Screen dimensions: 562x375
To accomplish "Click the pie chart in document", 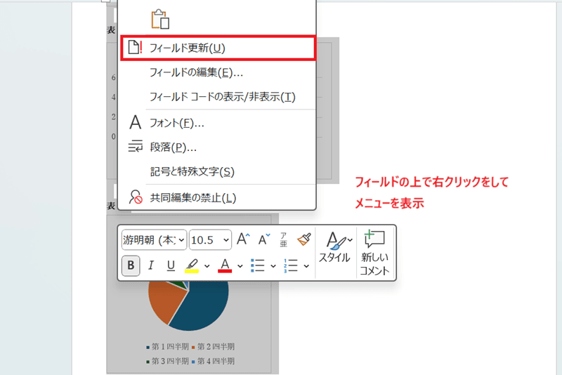I will (188, 305).
